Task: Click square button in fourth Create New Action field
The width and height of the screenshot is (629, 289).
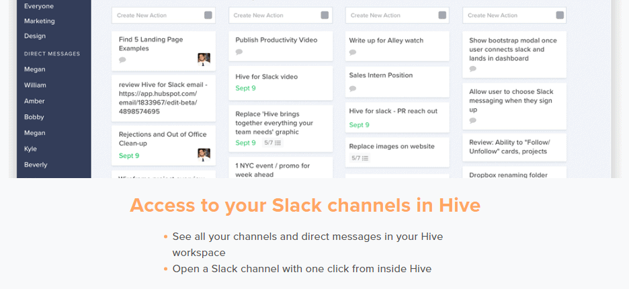Action: (x=560, y=15)
